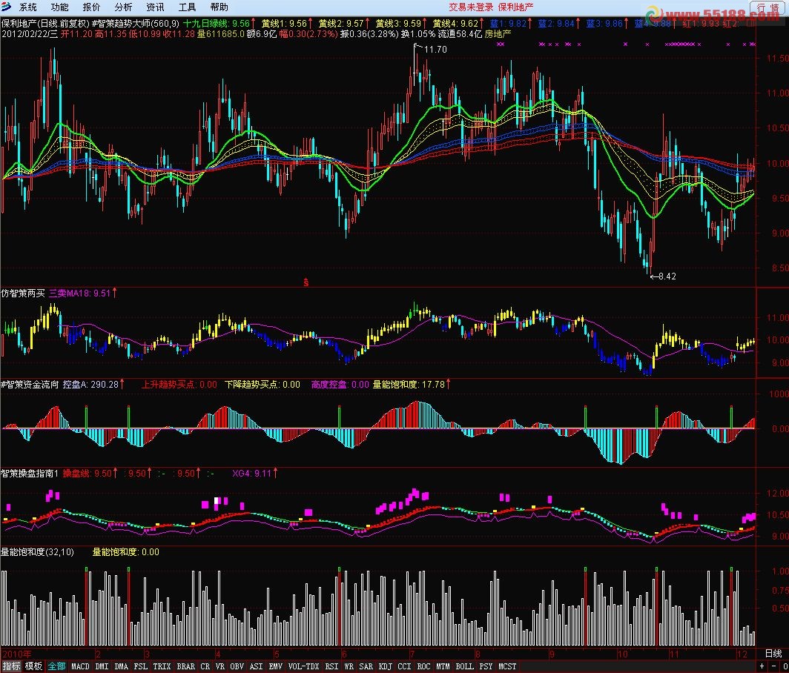Image resolution: width=789 pixels, height=673 pixels.
Task: Select the TRIX indicator
Action: pyautogui.click(x=162, y=666)
